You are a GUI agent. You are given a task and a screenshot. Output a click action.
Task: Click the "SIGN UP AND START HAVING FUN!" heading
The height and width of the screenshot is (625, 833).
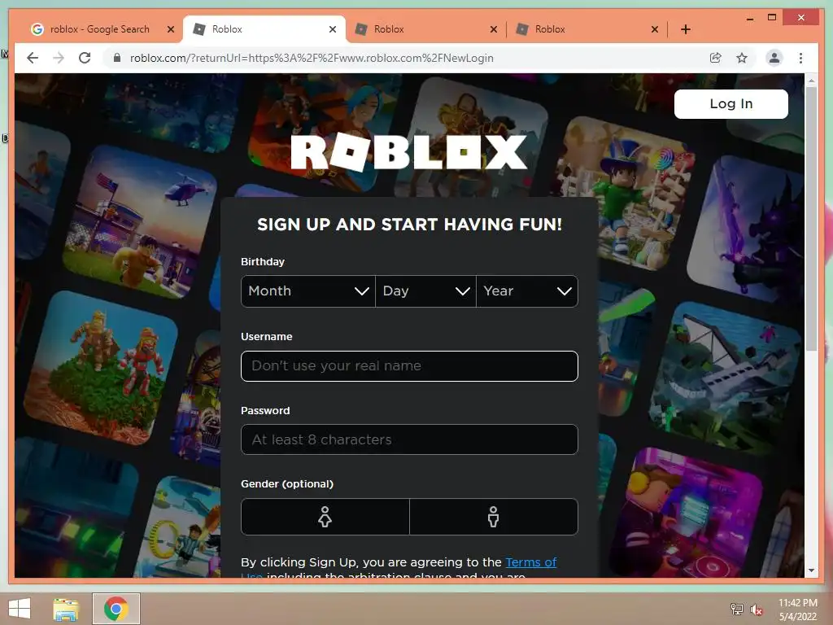click(409, 225)
